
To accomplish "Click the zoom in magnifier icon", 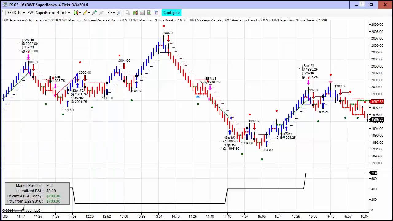I will coord(94,13).
